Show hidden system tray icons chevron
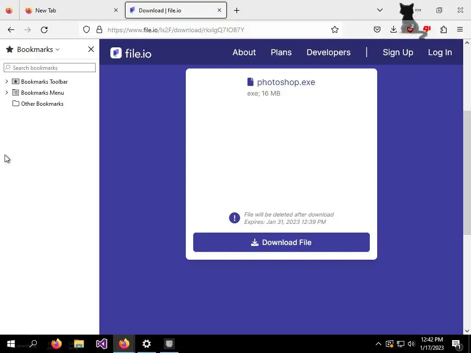 point(379,344)
